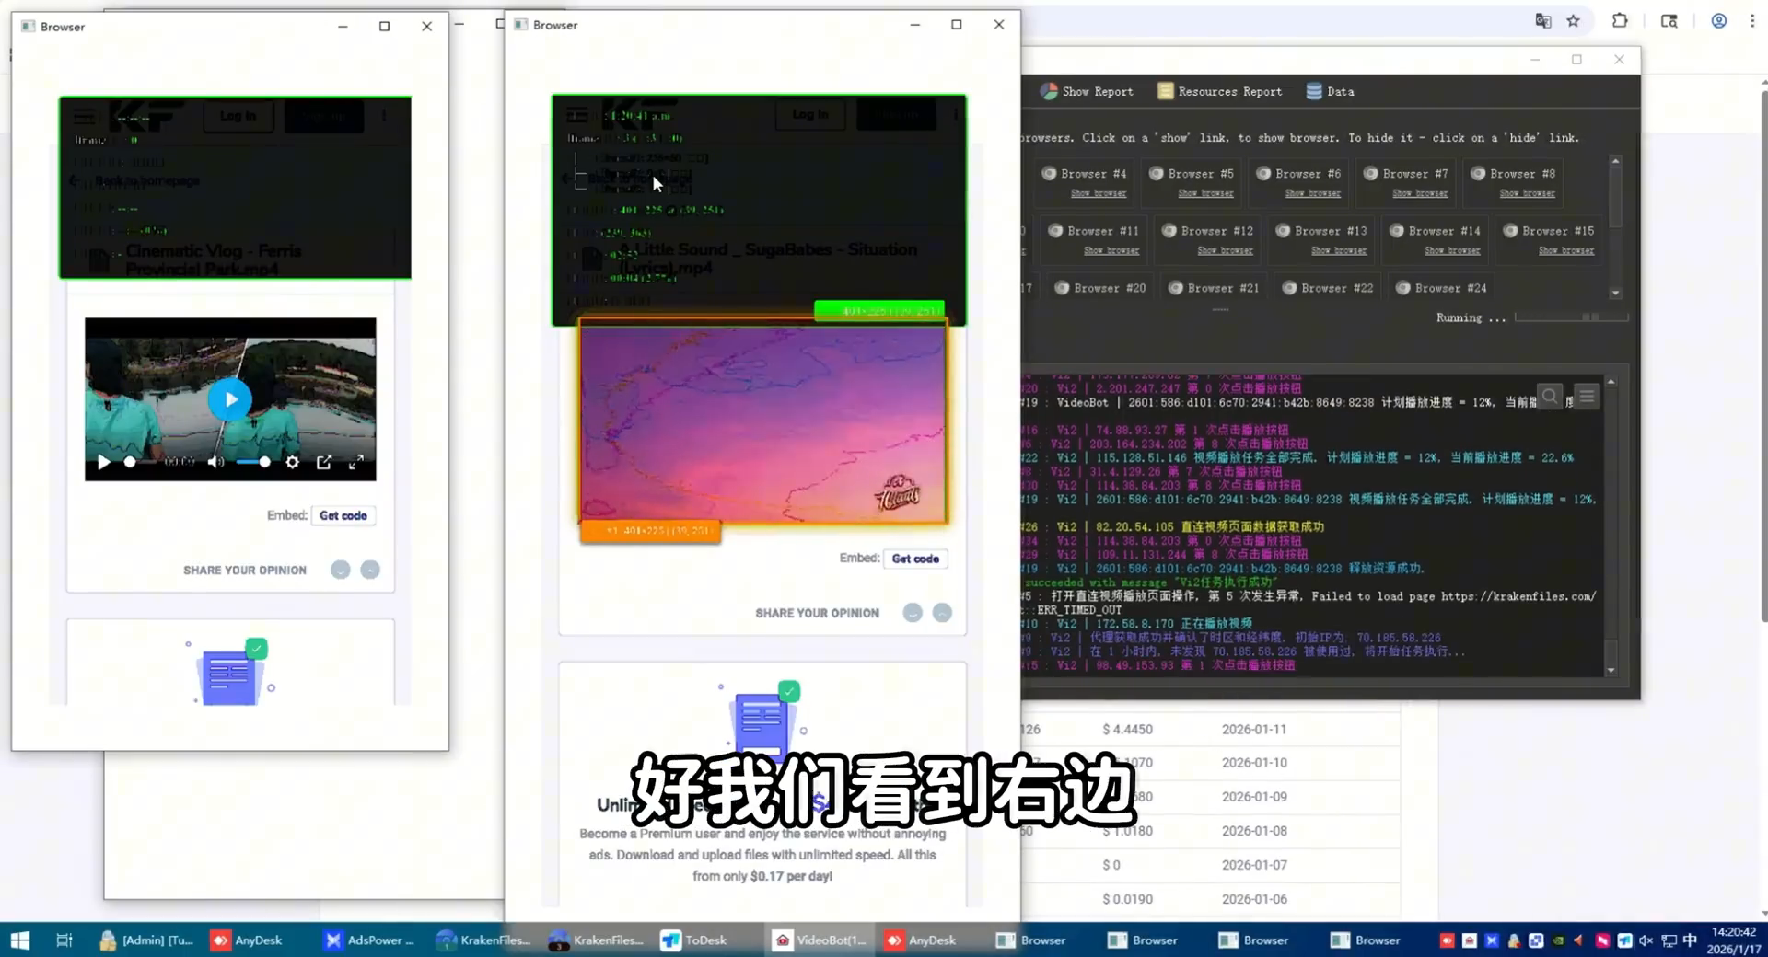The height and width of the screenshot is (957, 1768).
Task: Click Show browser link under Browser #11
Action: click(x=1111, y=250)
